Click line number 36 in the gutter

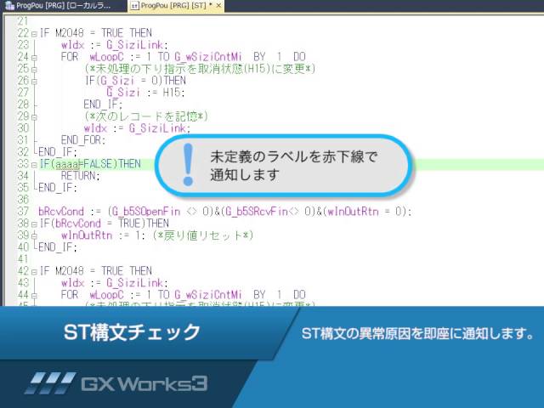23,200
